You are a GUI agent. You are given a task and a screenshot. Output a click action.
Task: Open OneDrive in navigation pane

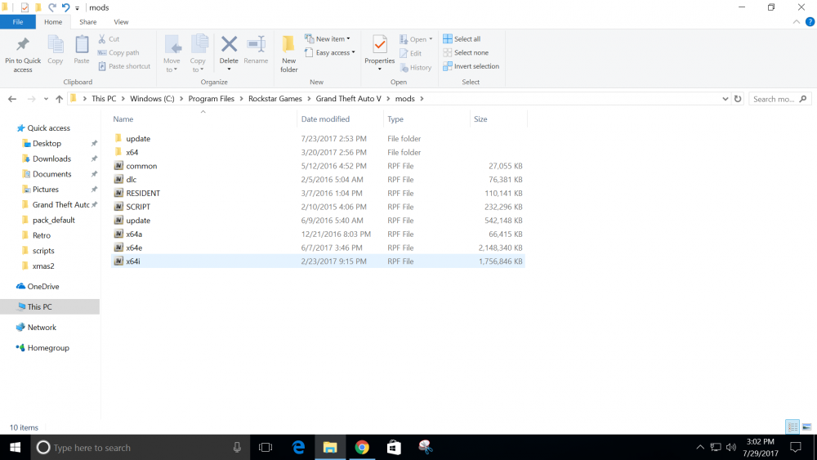point(43,287)
